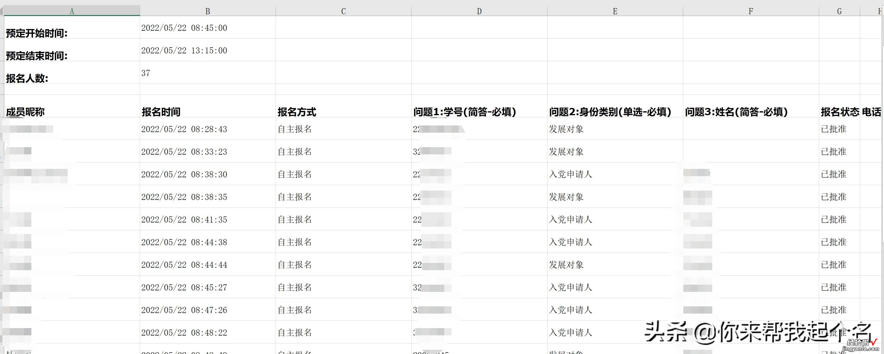Click 自主报名 in the 08:48:22 row

tap(295, 333)
